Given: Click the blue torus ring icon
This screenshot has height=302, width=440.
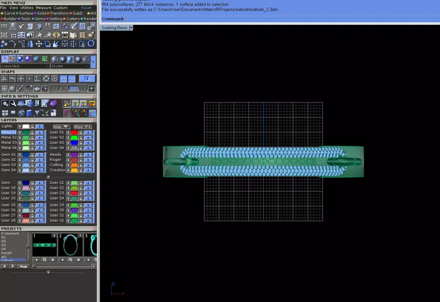Looking at the screenshot, I should pos(91,44).
